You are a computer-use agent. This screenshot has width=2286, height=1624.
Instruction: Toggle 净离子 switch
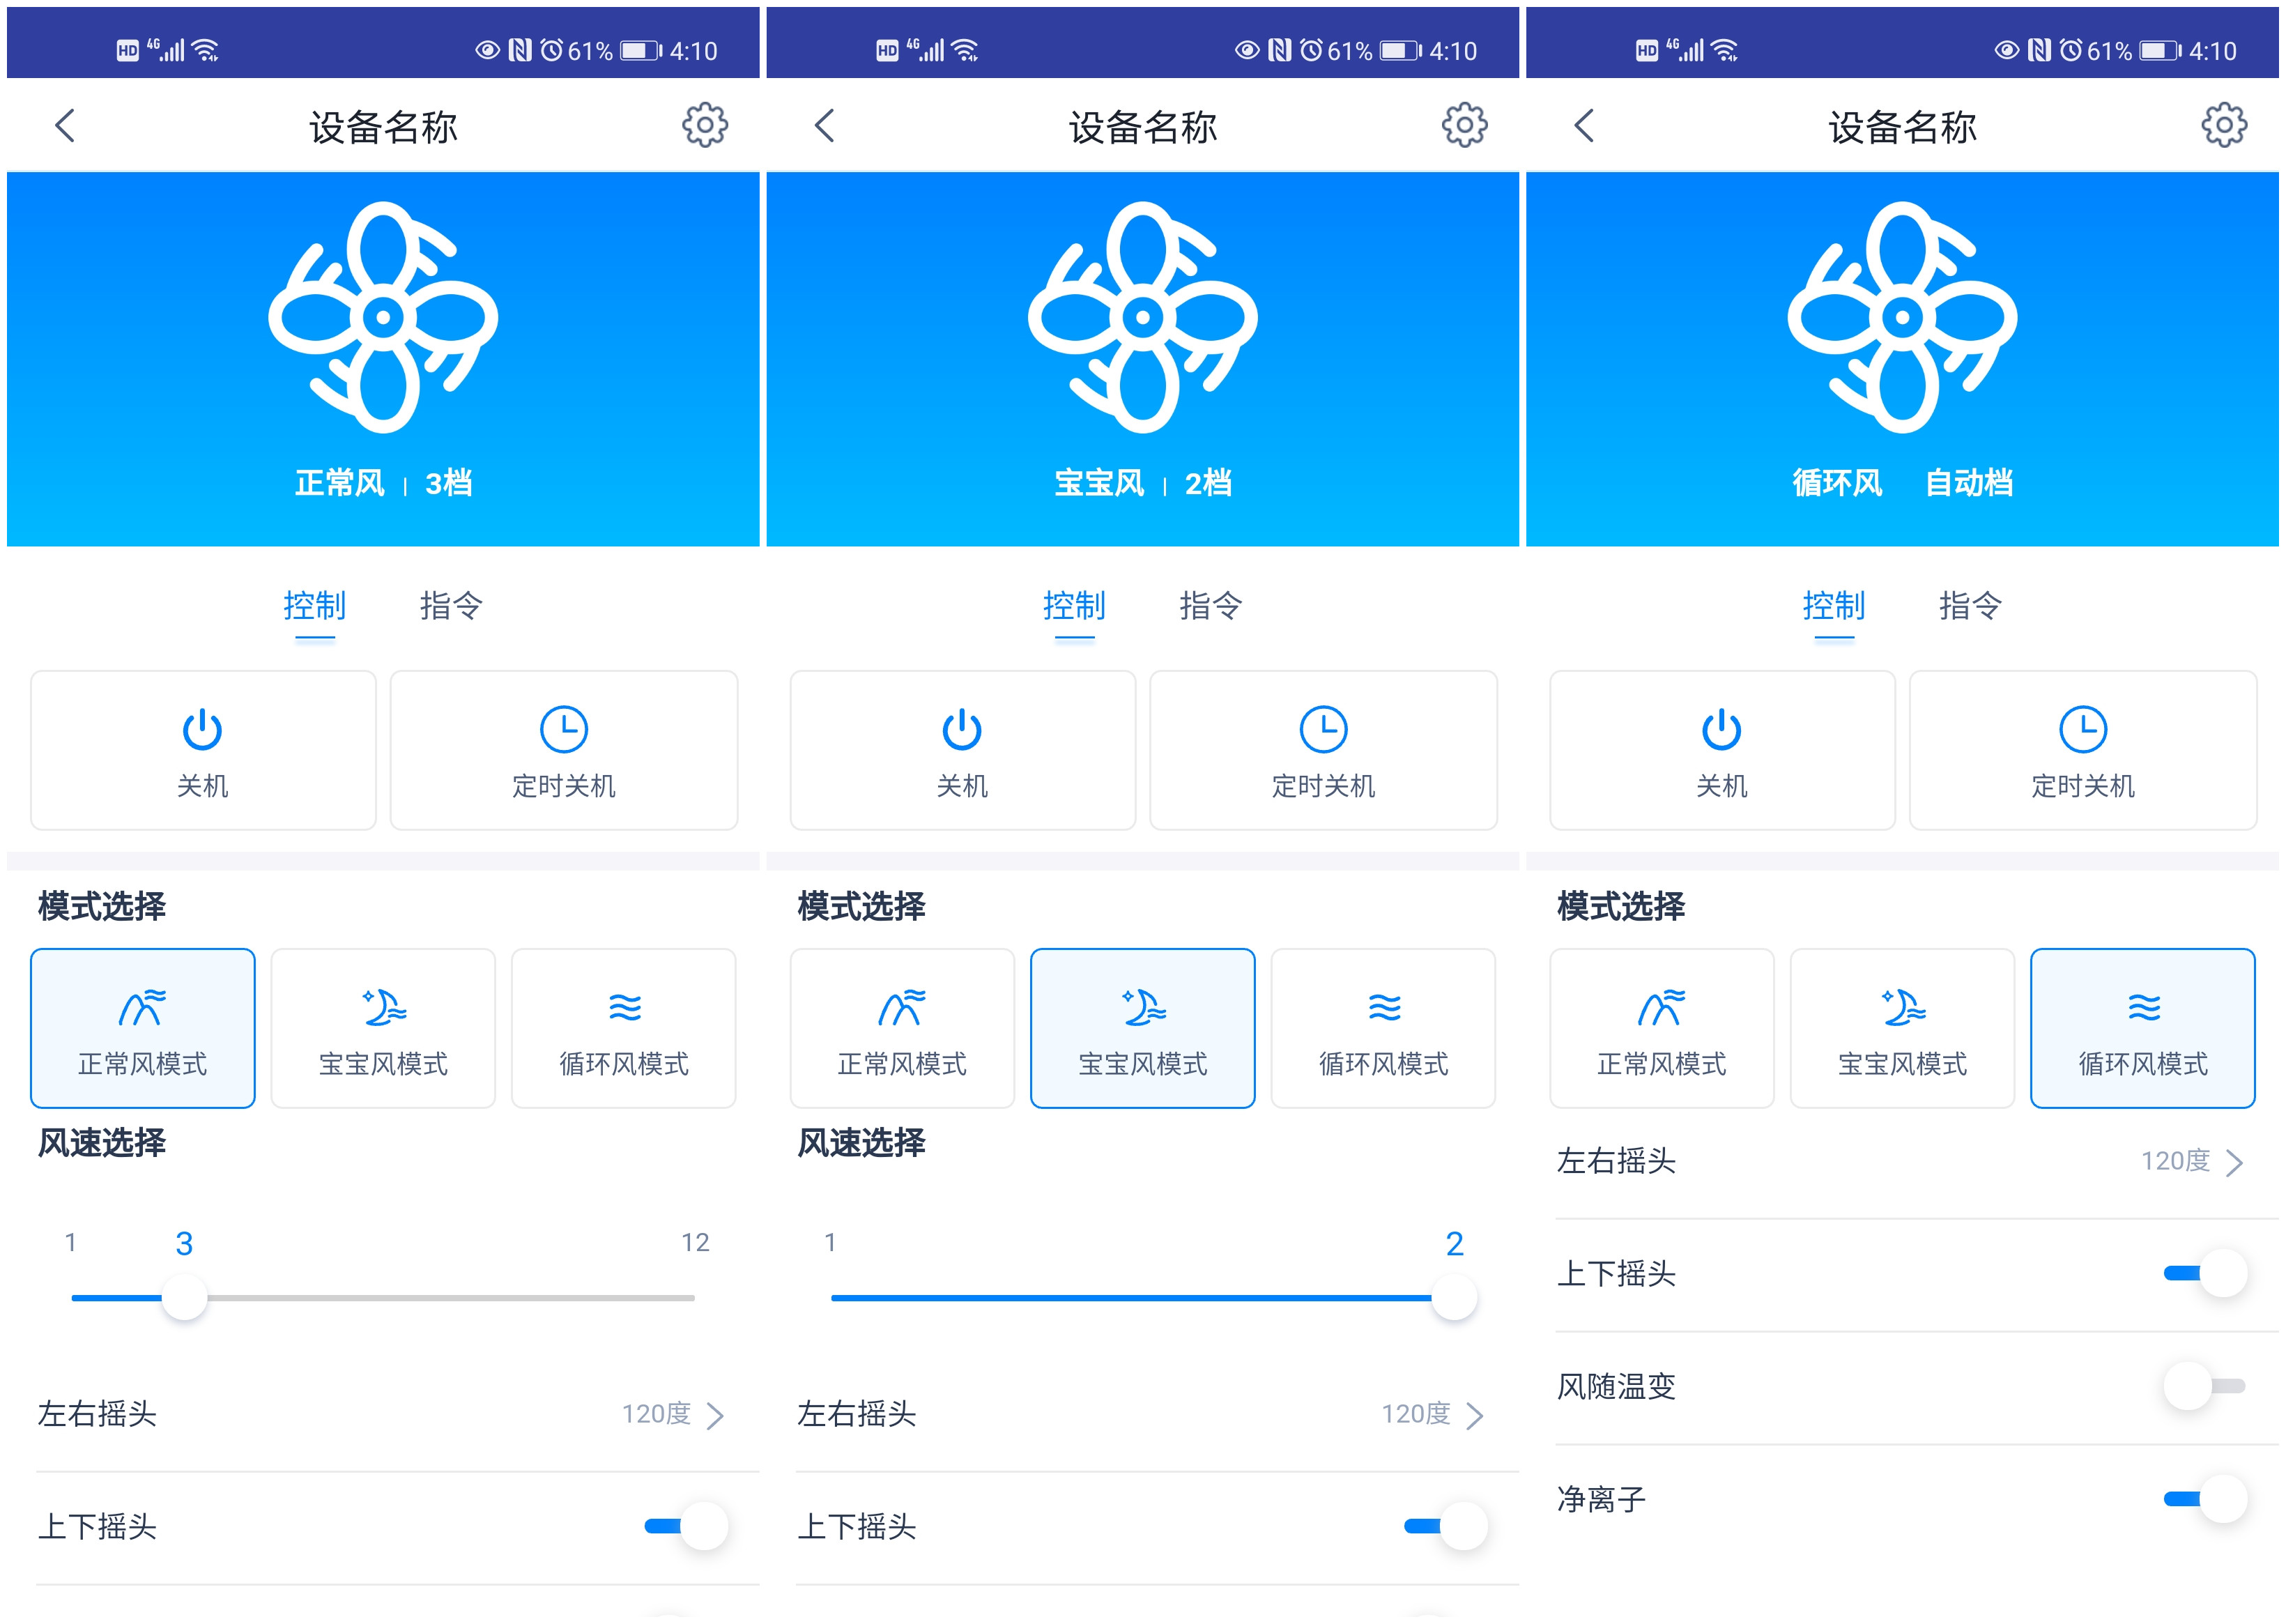coord(2206,1499)
